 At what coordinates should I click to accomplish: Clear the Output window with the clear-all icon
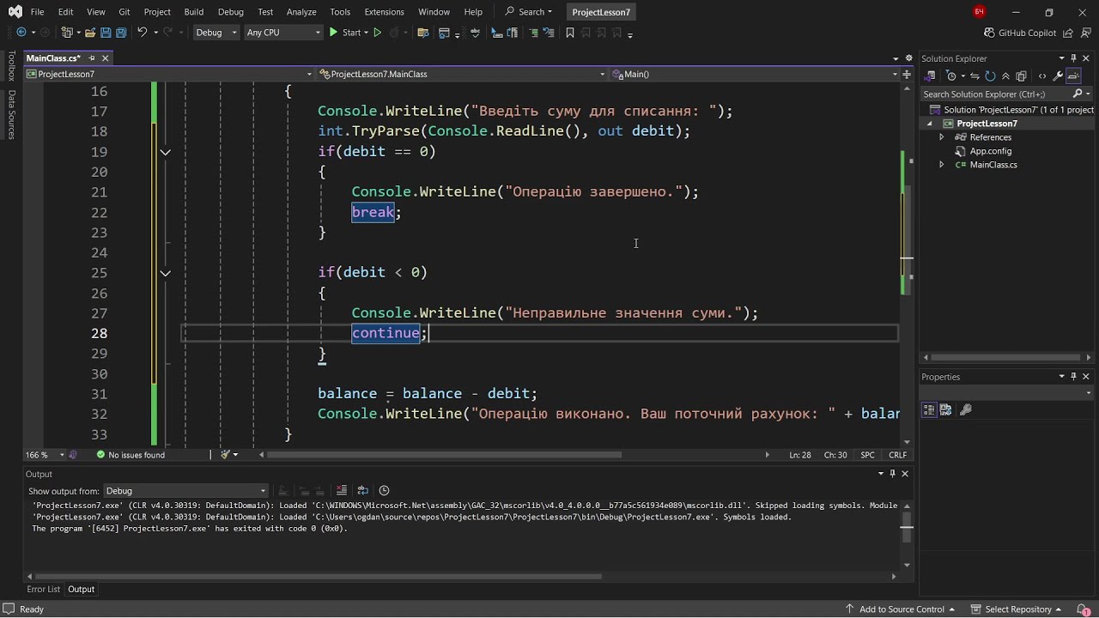[342, 491]
